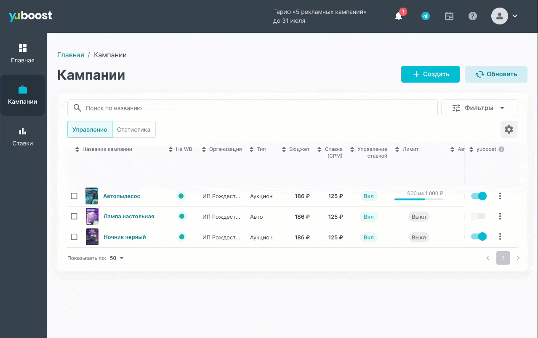Image resolution: width=538 pixels, height=338 pixels.
Task: Sort by Тип column
Action: 251,149
